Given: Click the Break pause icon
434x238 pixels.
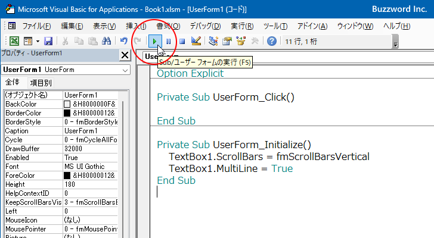Looking at the screenshot, I should tap(168, 42).
